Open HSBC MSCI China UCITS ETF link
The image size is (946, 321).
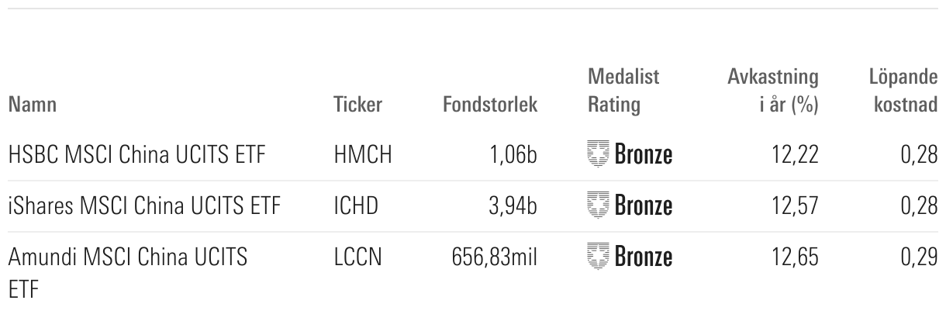tap(136, 155)
